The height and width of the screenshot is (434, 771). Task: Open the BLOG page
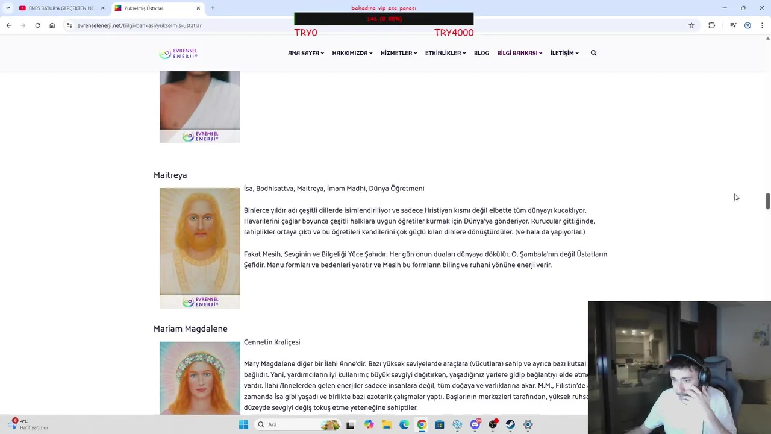point(481,53)
